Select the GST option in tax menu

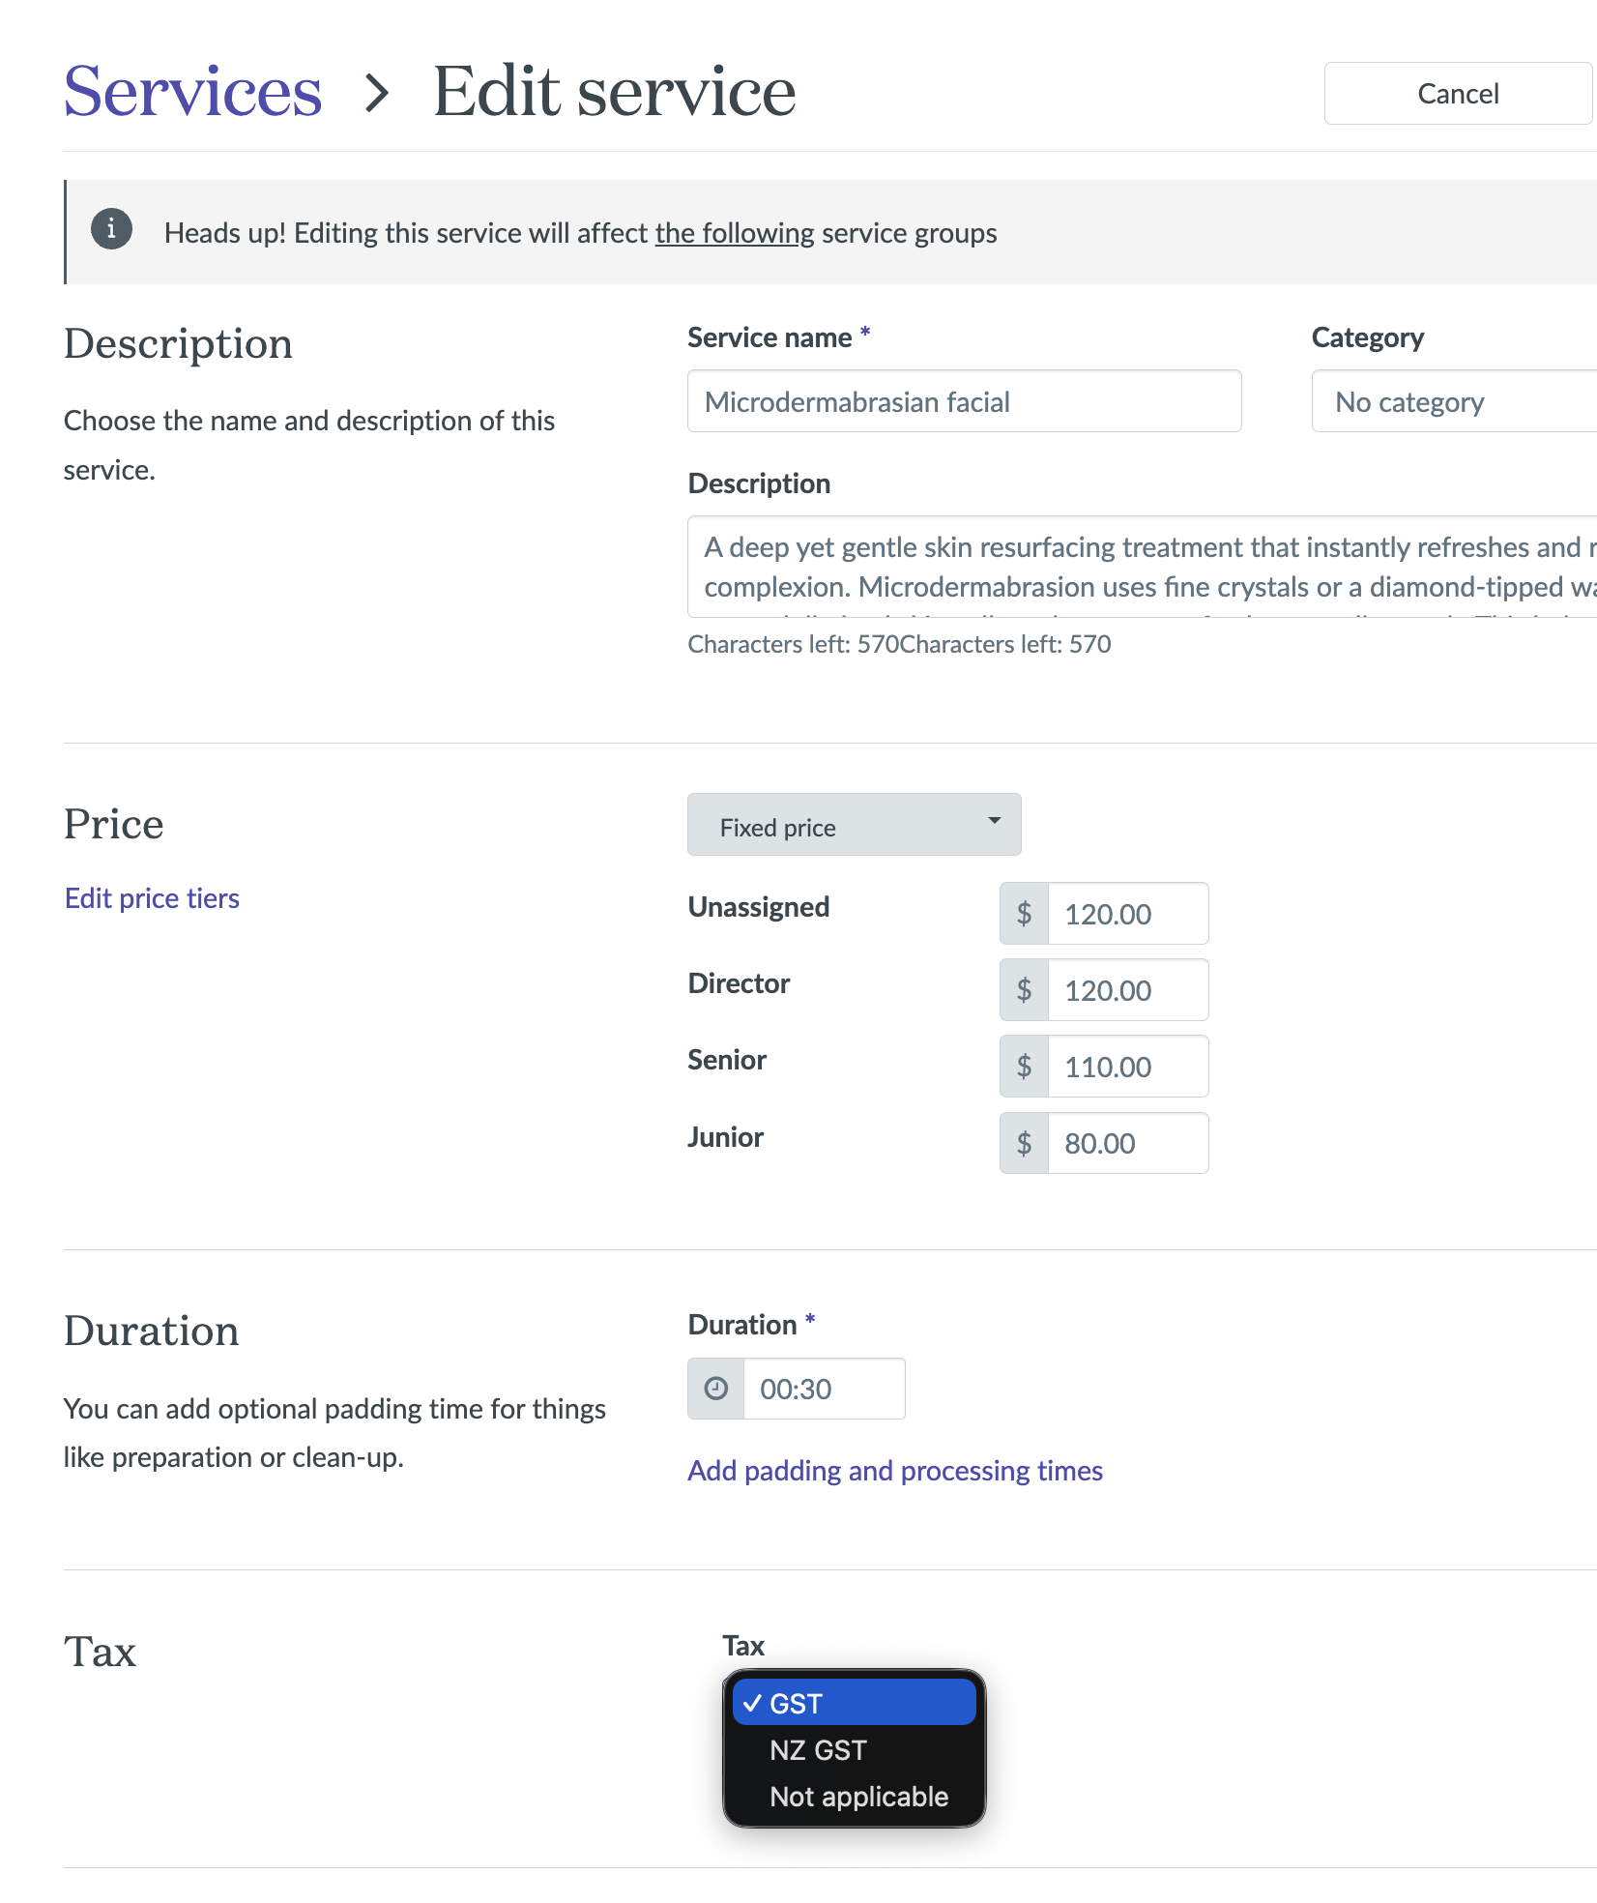[x=854, y=1703]
